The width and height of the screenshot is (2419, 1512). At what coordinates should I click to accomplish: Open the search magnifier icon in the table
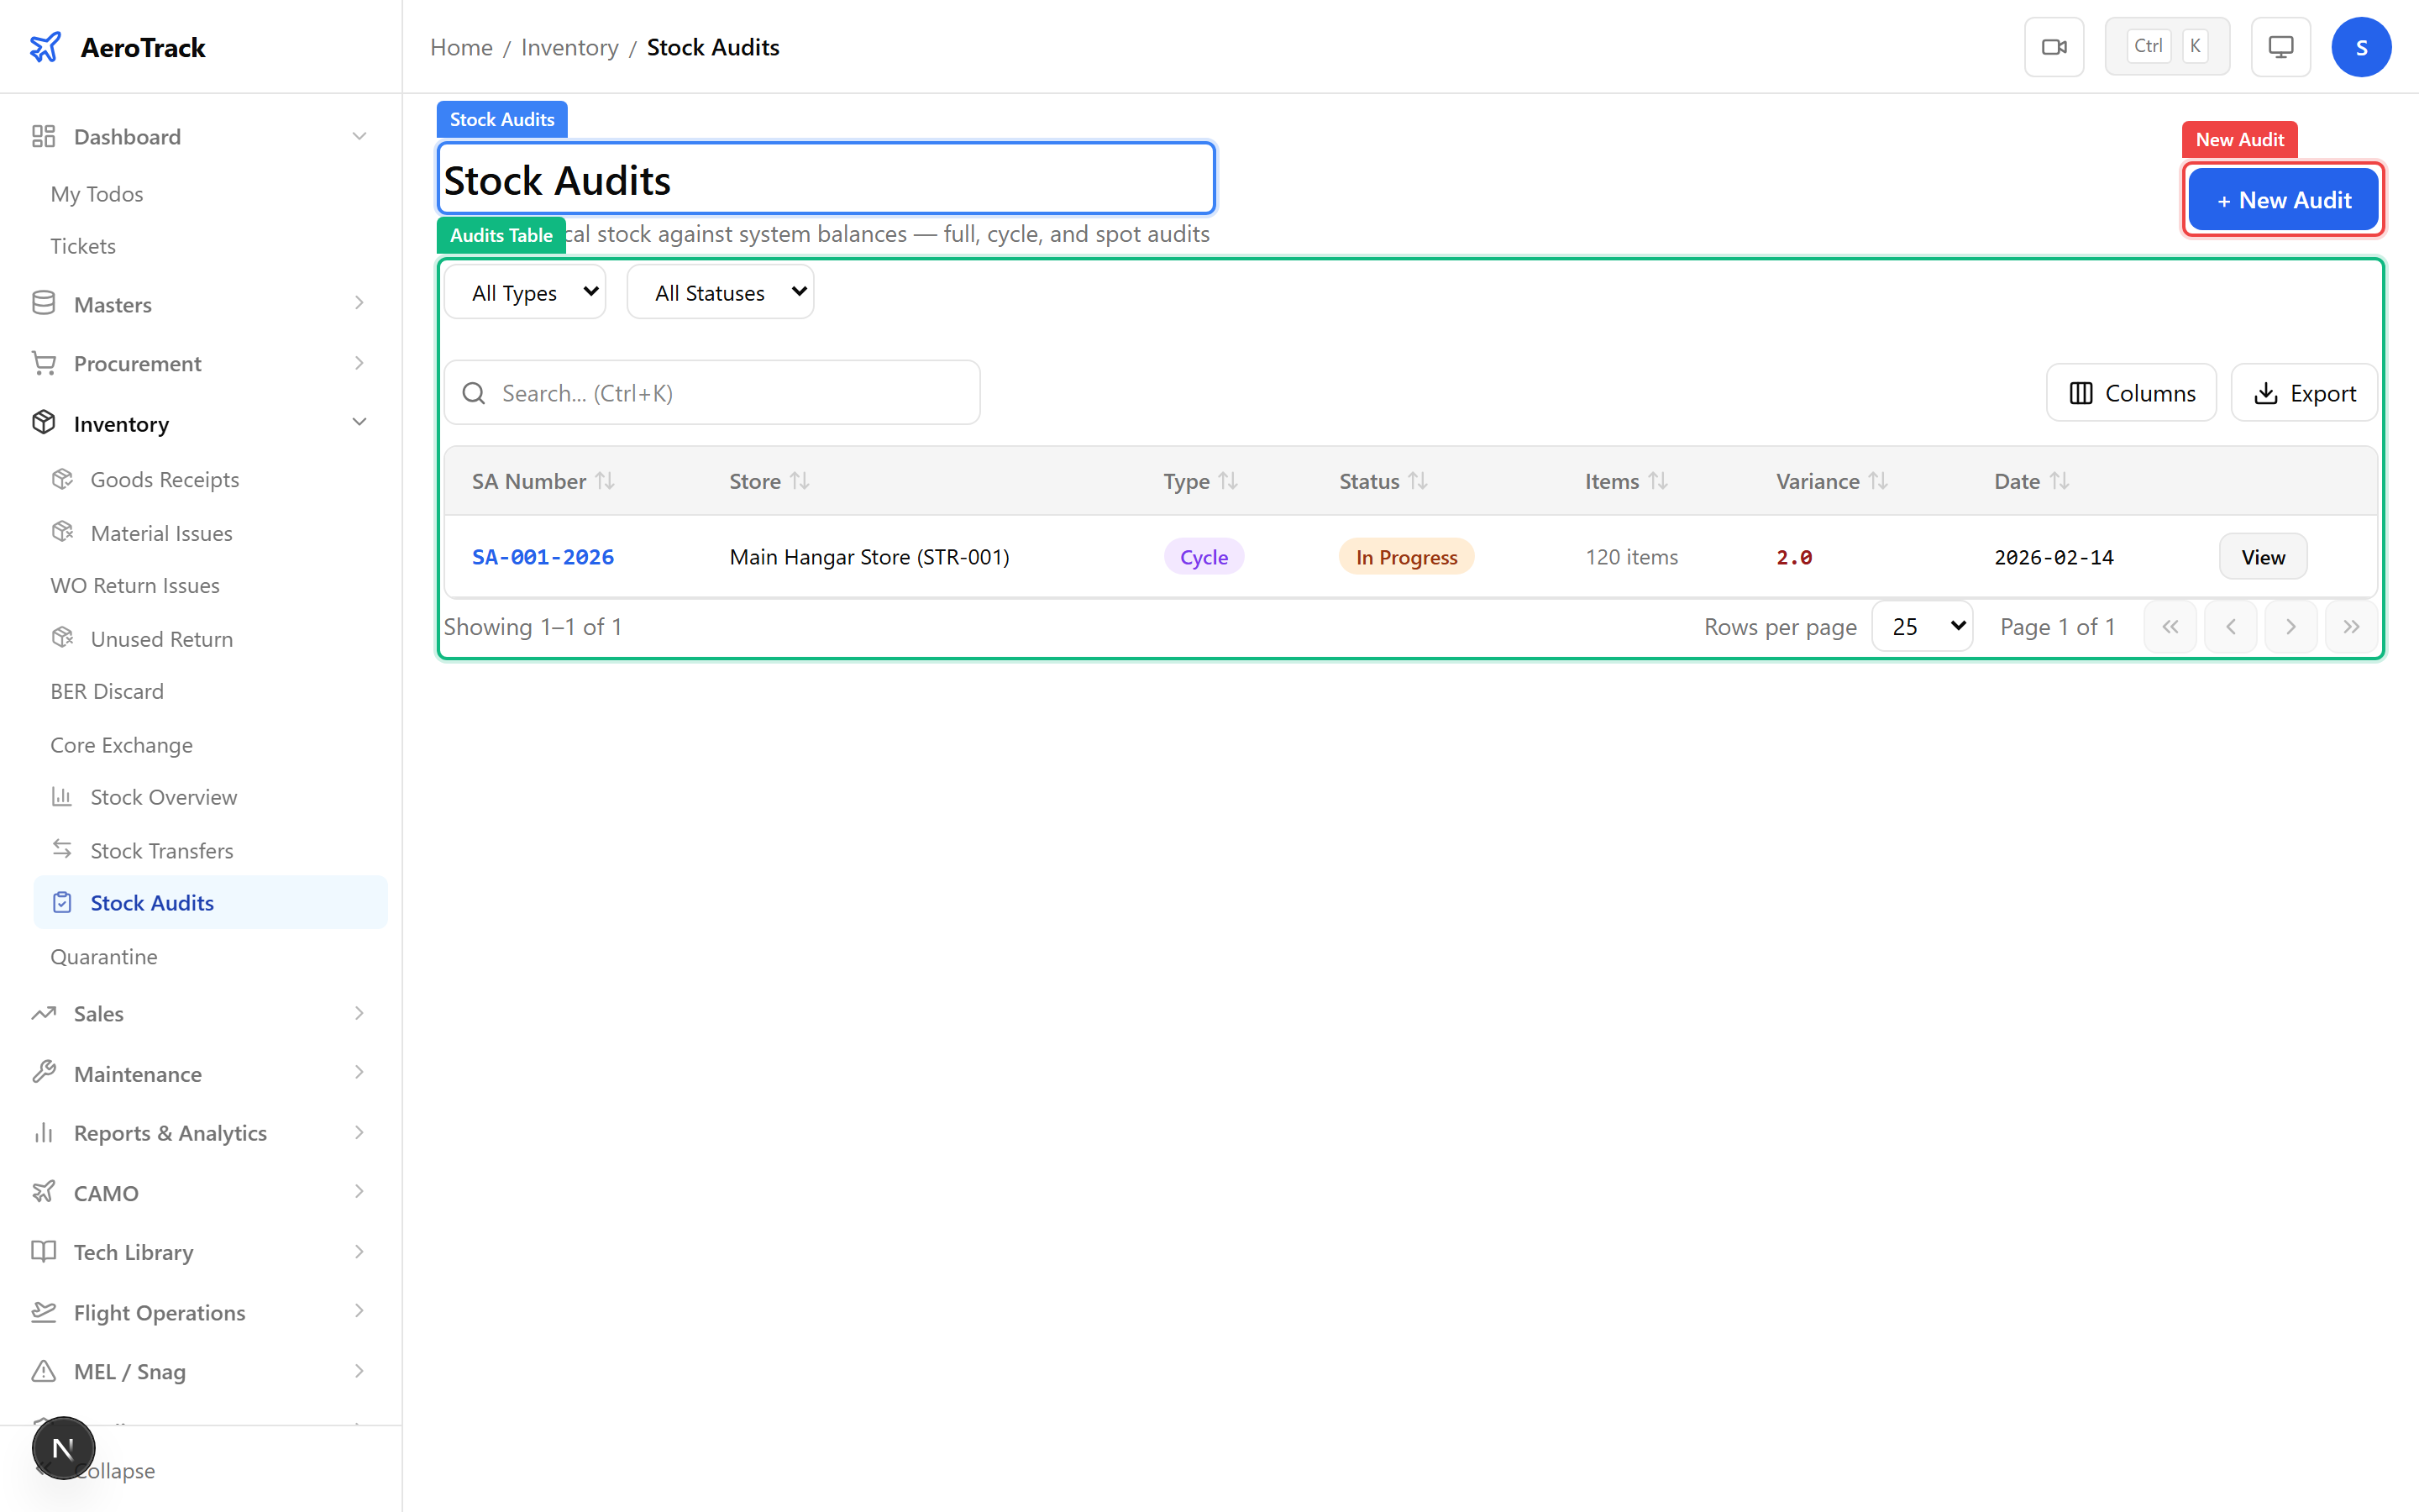pyautogui.click(x=475, y=392)
